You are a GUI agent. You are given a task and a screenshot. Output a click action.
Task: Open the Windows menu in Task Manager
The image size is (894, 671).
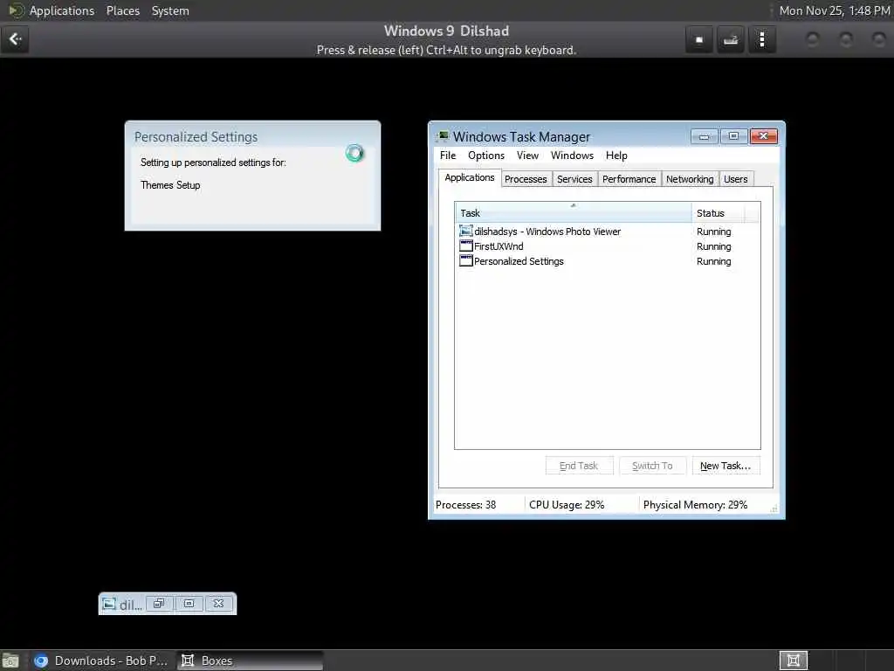click(x=572, y=156)
